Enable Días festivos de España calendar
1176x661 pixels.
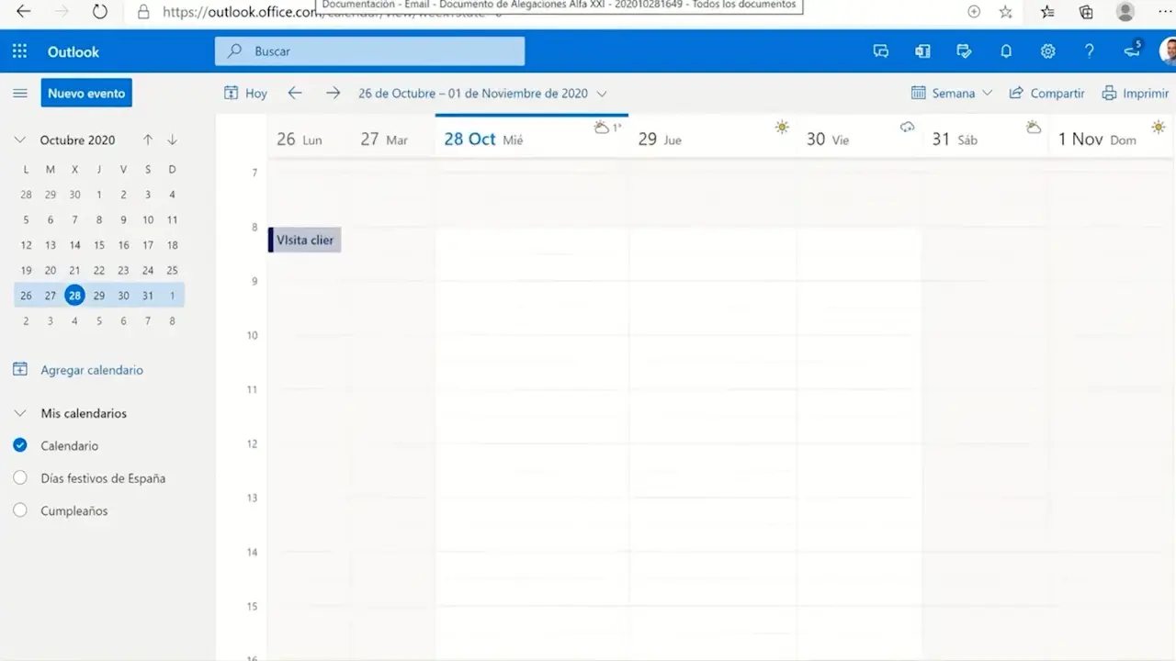click(x=20, y=478)
